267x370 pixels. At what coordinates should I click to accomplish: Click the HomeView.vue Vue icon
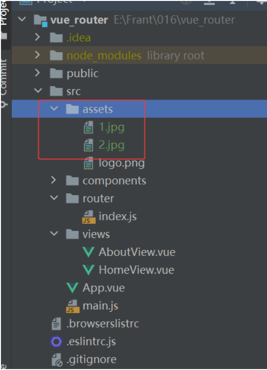(x=89, y=270)
